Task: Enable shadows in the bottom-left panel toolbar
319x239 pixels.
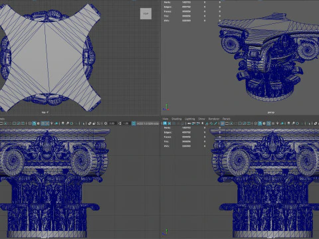Action: (x=56, y=123)
